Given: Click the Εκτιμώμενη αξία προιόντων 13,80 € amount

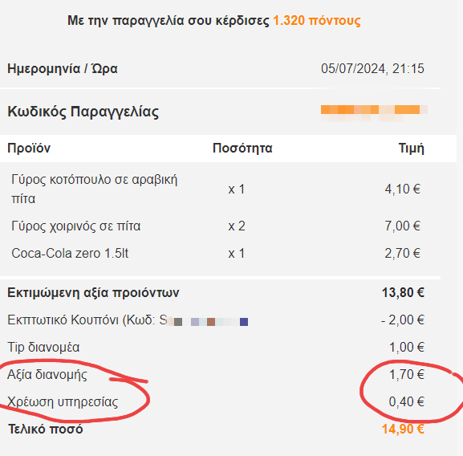Looking at the screenshot, I should 403,293.
